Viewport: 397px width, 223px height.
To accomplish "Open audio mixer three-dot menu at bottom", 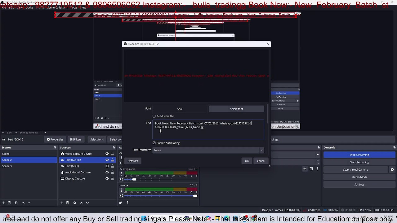I will 127,203.
